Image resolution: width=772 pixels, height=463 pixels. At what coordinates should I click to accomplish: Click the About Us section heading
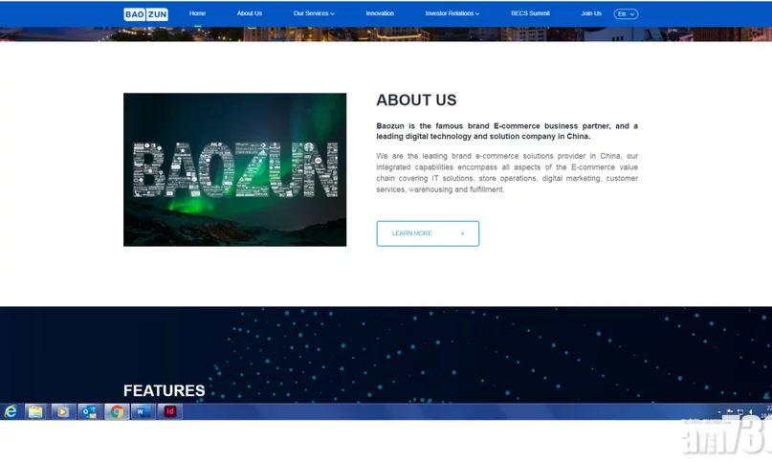point(416,100)
